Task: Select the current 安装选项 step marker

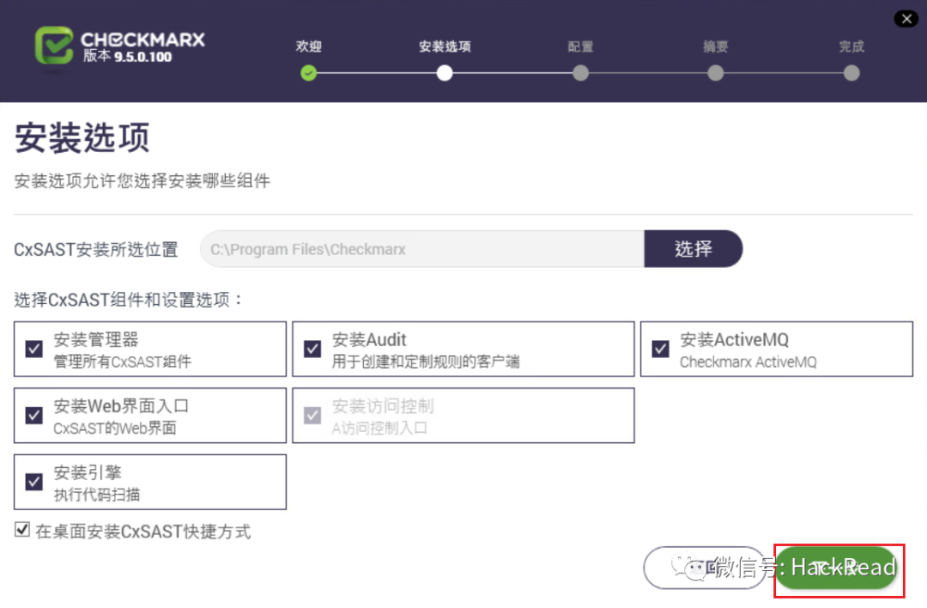Action: click(x=445, y=73)
